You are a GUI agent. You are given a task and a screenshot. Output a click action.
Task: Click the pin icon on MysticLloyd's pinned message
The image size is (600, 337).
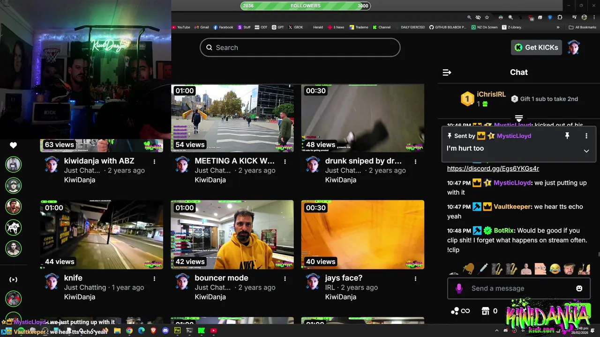[567, 136]
